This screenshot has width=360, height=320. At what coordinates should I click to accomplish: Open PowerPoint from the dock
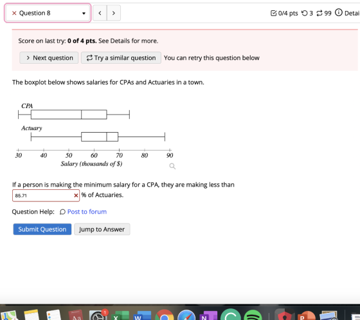(x=307, y=315)
